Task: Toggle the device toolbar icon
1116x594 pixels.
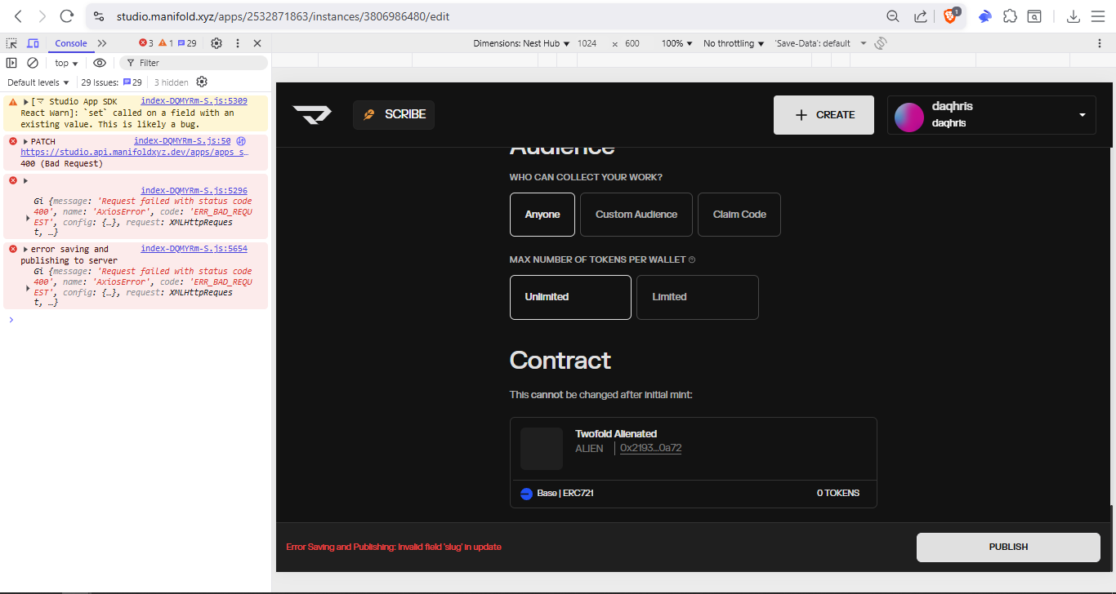Action: tap(33, 43)
